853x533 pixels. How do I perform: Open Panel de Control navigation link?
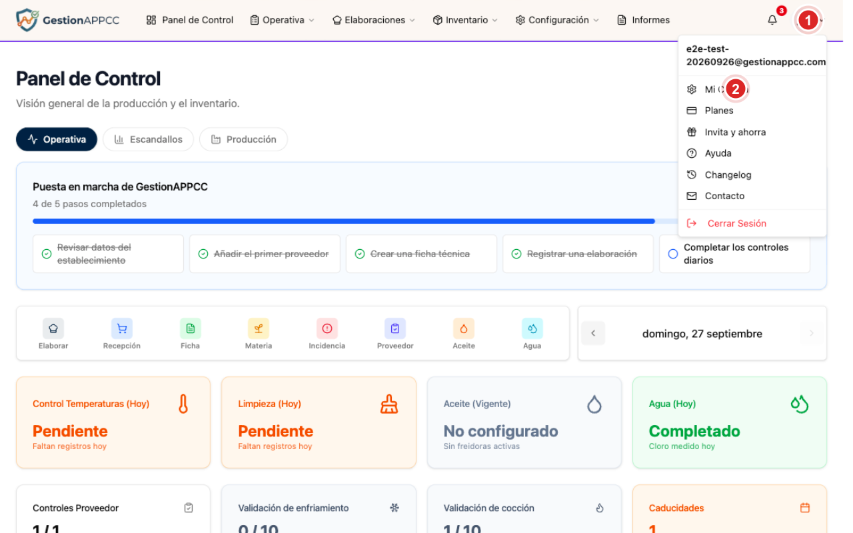click(190, 20)
